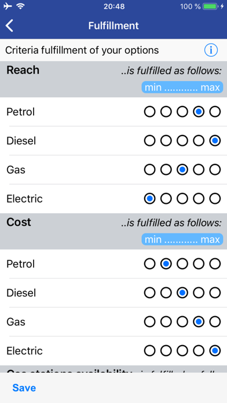Tap the Fulfillment title in header
227x403 pixels.
point(113,25)
